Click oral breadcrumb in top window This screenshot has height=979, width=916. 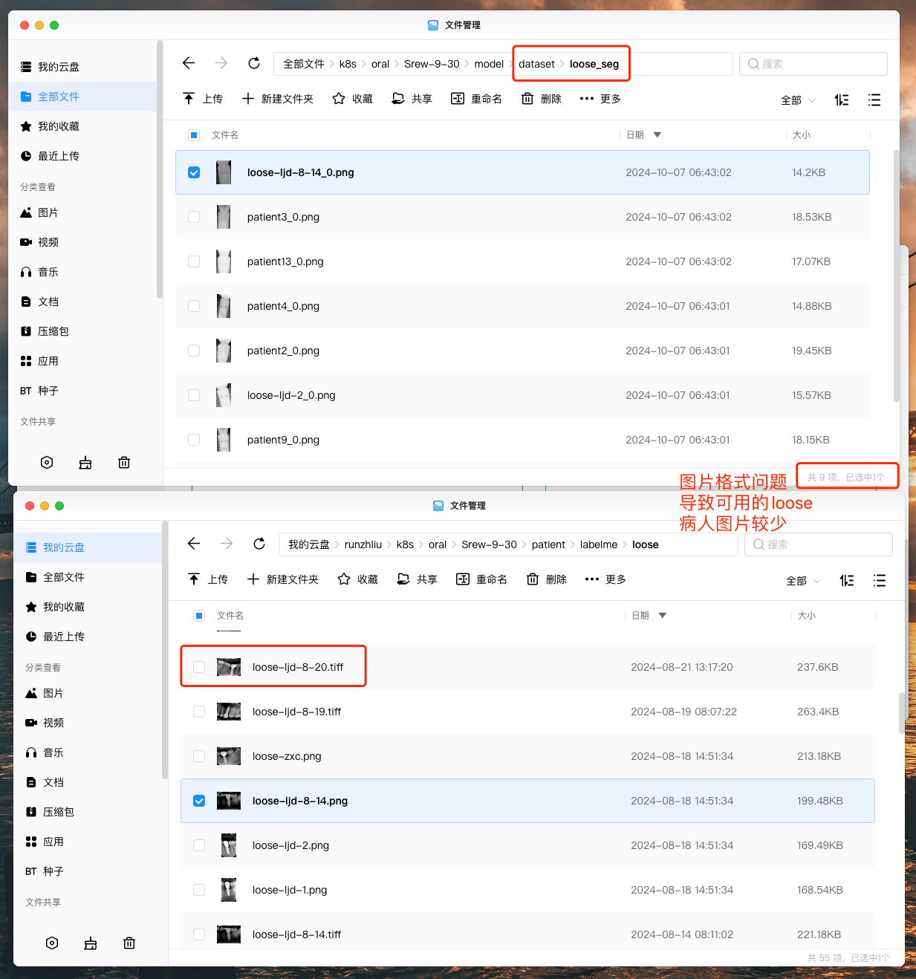[x=380, y=64]
